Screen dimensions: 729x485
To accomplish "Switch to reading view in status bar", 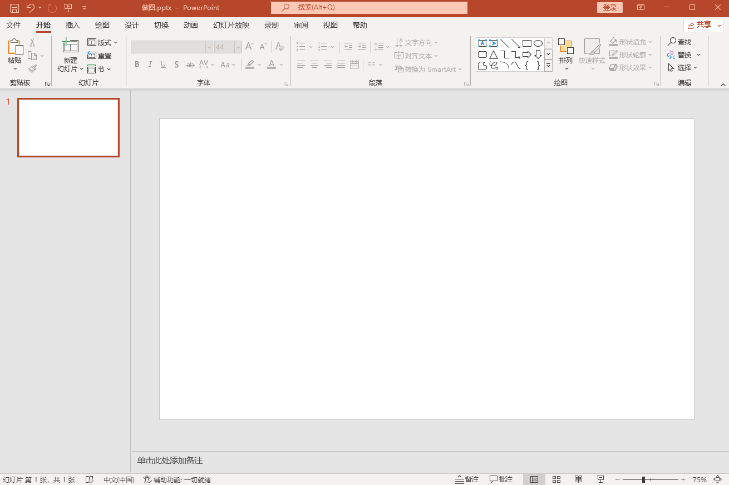I will click(579, 479).
